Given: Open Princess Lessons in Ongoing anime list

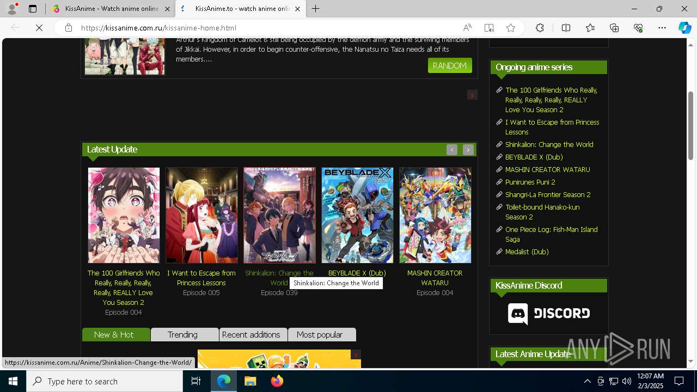Looking at the screenshot, I should (552, 127).
